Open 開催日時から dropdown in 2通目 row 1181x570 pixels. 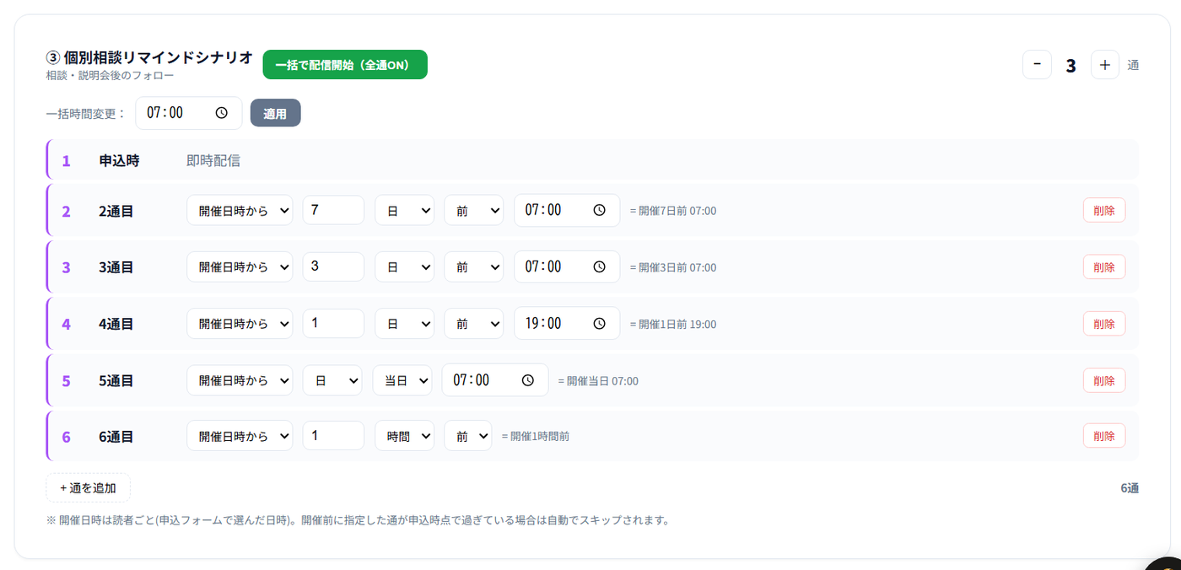pyautogui.click(x=240, y=210)
